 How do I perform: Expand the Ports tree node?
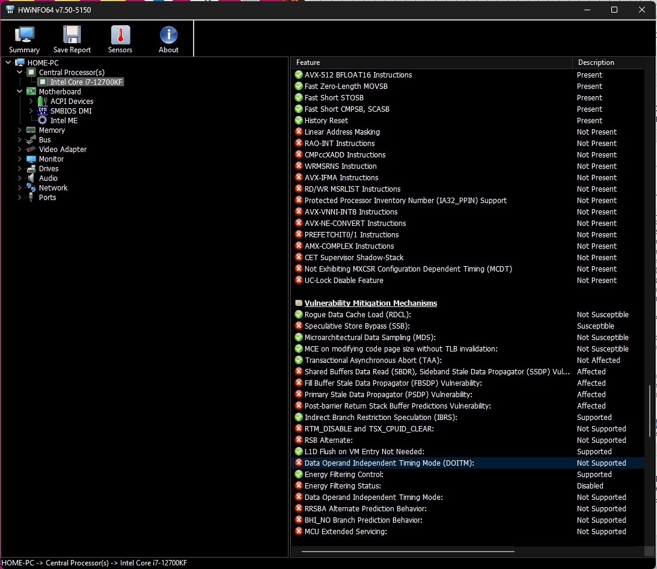[20, 198]
